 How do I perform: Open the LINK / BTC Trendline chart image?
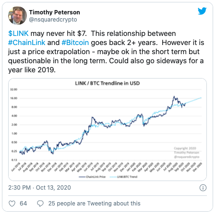108,129
